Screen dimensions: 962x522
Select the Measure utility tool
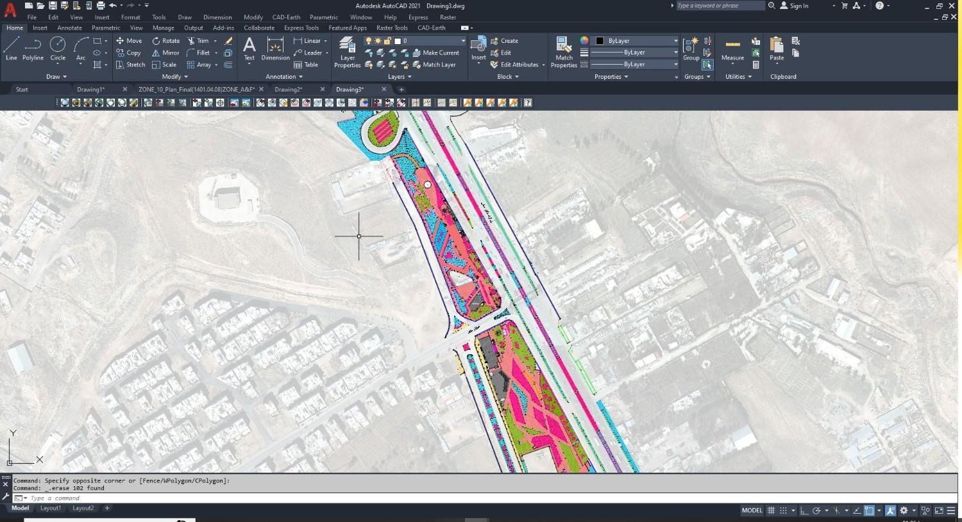click(732, 49)
